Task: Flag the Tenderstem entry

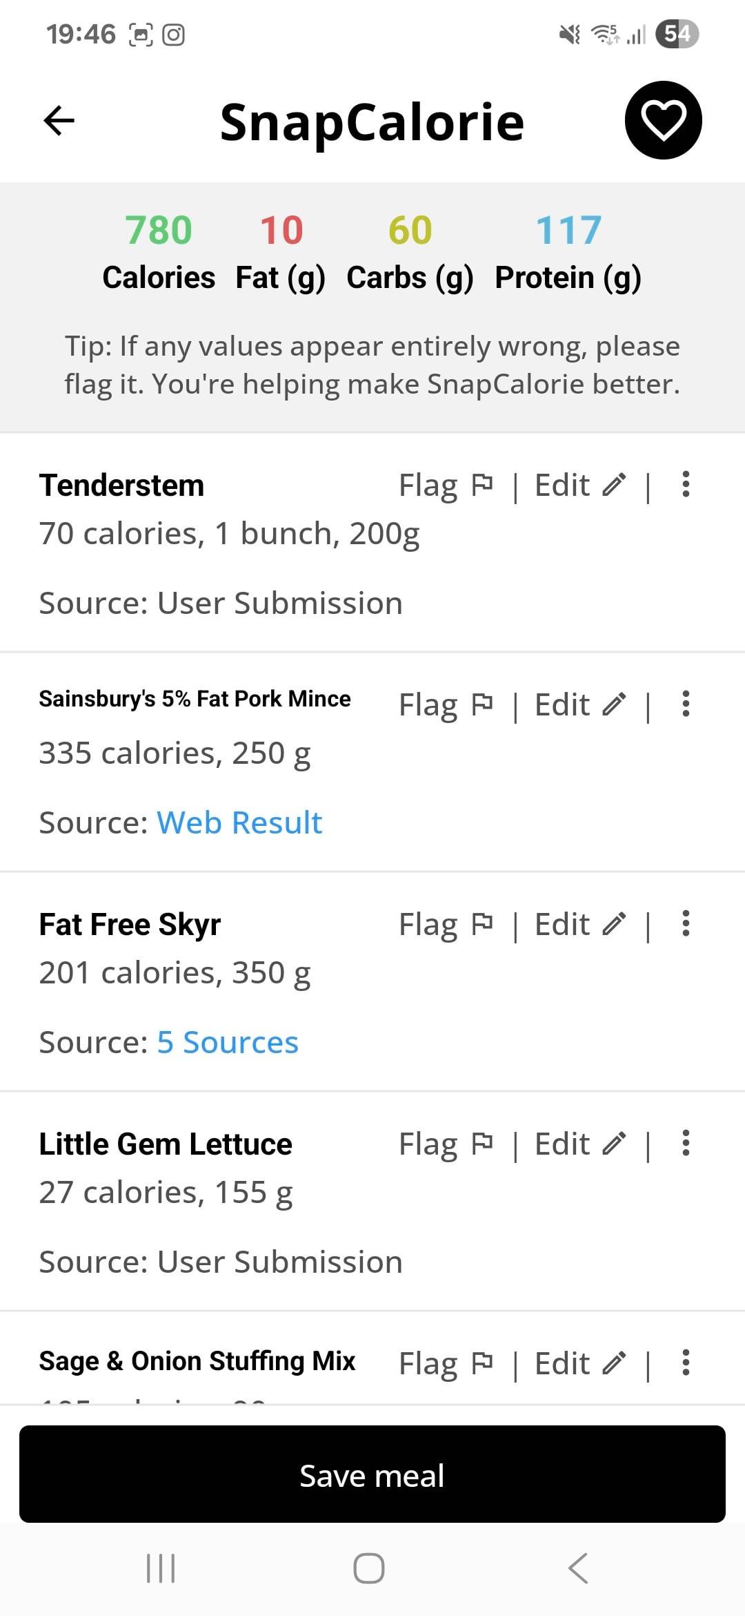Action: click(x=446, y=485)
